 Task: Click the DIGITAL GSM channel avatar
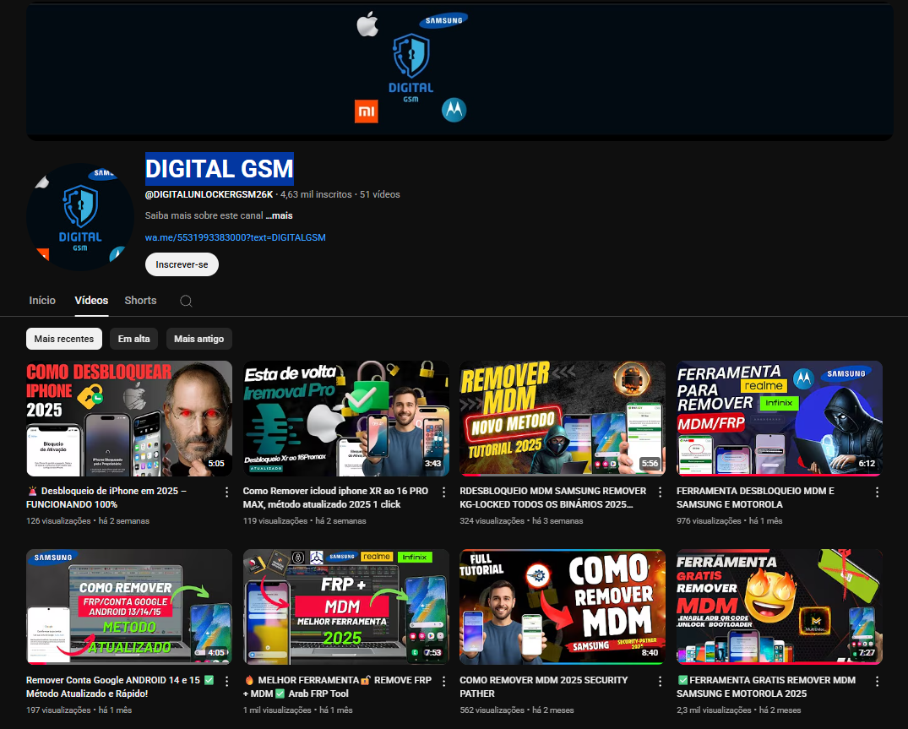(80, 217)
